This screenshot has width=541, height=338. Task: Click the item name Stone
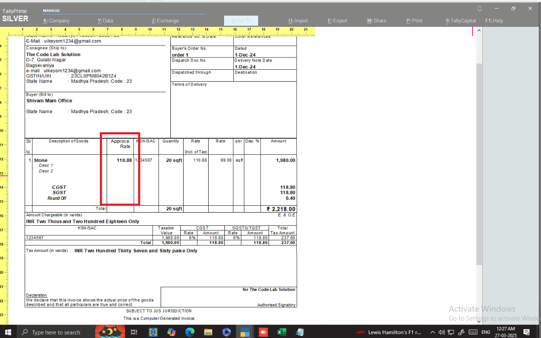pyautogui.click(x=41, y=160)
